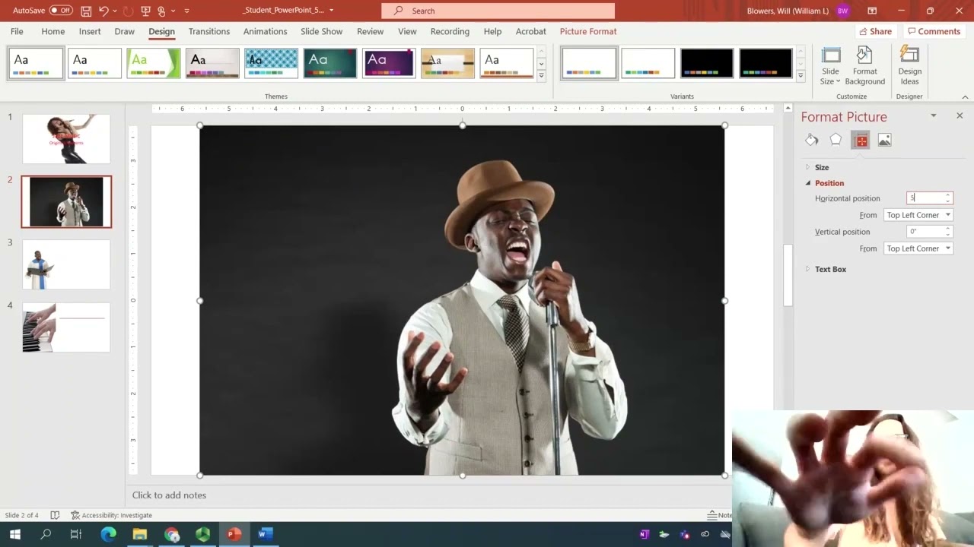Open Vertical From Top Left Corner dropdown
The image size is (974, 547).
[x=918, y=248]
